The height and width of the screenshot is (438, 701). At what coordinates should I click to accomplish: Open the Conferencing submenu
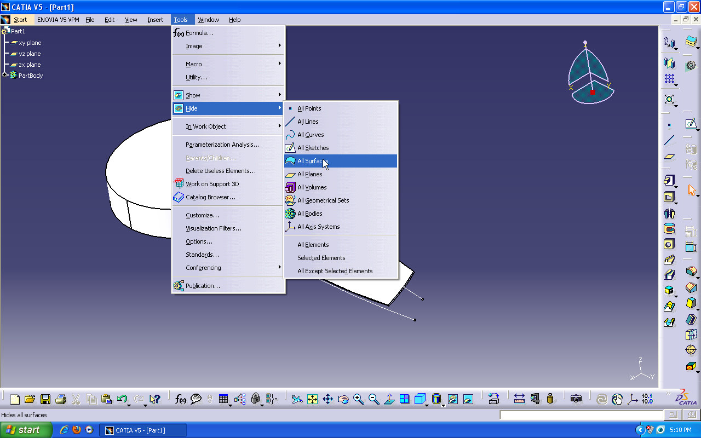pos(228,268)
